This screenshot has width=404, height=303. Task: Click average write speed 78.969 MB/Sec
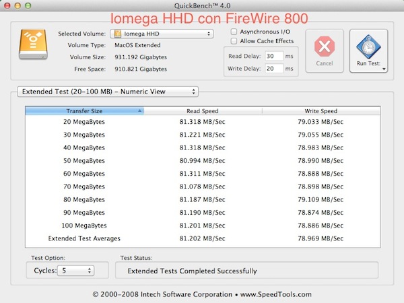321,238
